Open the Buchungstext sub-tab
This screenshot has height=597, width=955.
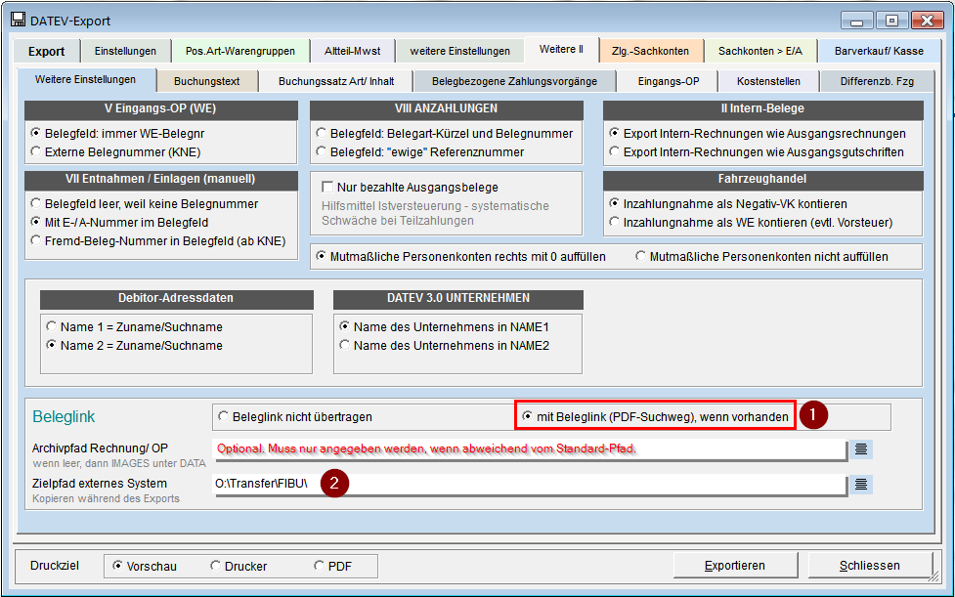206,81
